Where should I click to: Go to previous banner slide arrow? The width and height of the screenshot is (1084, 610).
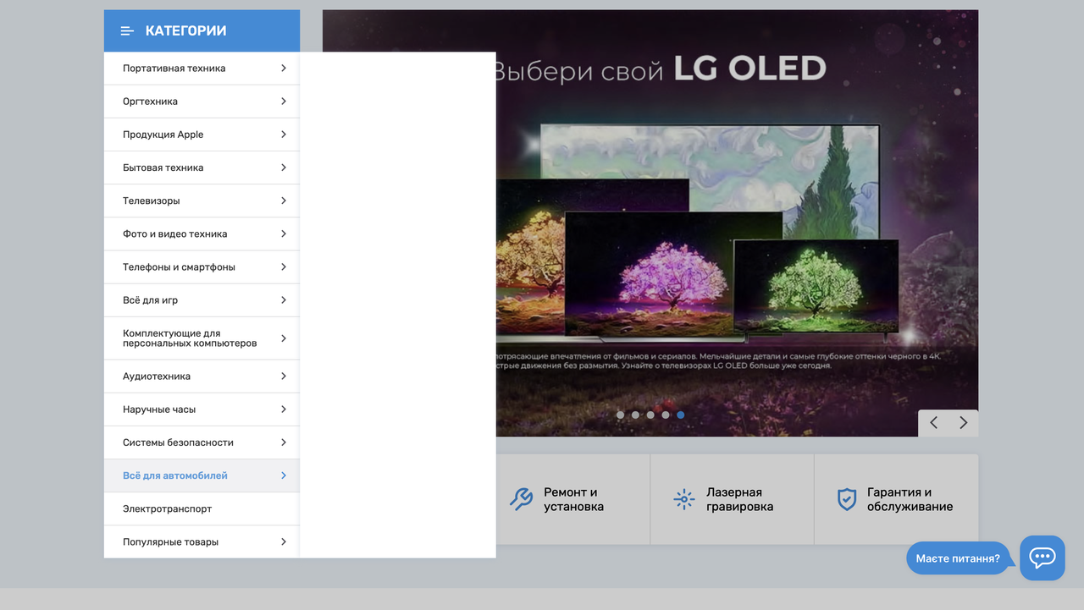(933, 423)
